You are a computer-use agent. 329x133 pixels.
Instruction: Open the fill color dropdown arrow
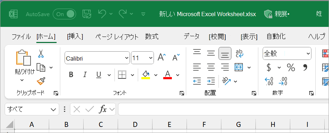156,75
